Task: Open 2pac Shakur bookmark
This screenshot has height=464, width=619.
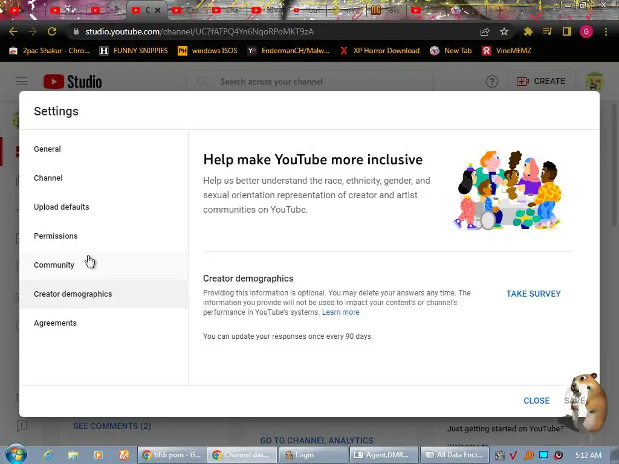Action: click(50, 51)
